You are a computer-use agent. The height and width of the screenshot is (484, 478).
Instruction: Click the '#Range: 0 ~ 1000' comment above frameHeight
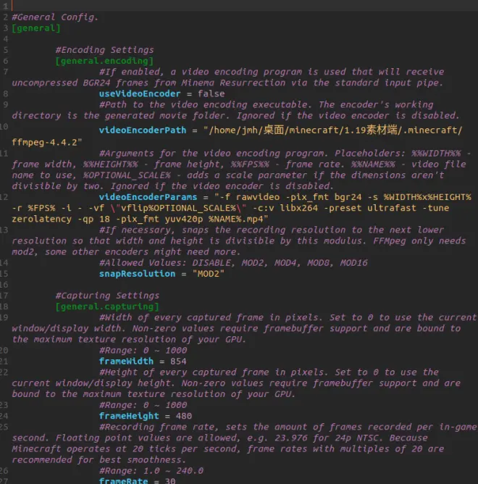[143, 405]
